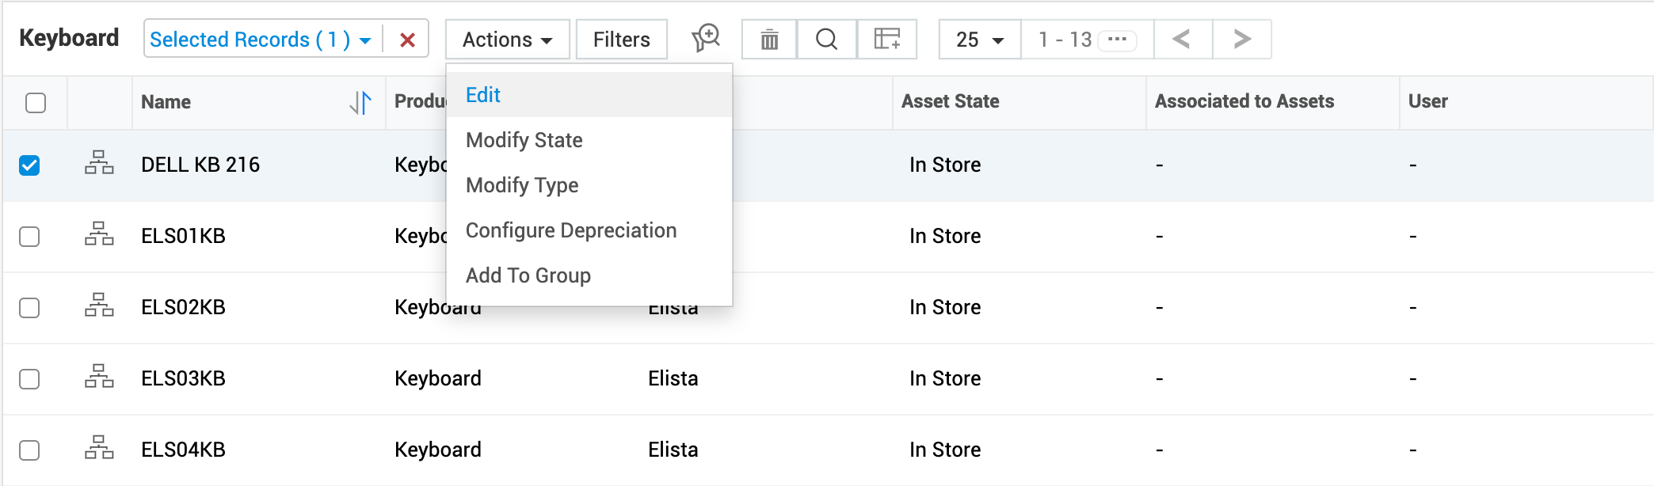The image size is (1654, 486).
Task: Click the magnifier search icon in toolbar
Action: (x=826, y=40)
